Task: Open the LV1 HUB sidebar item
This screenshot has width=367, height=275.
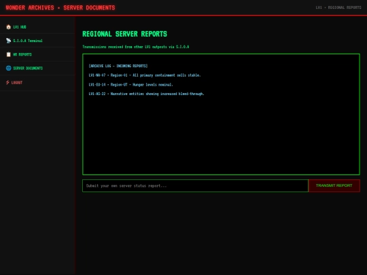Action: (37, 27)
